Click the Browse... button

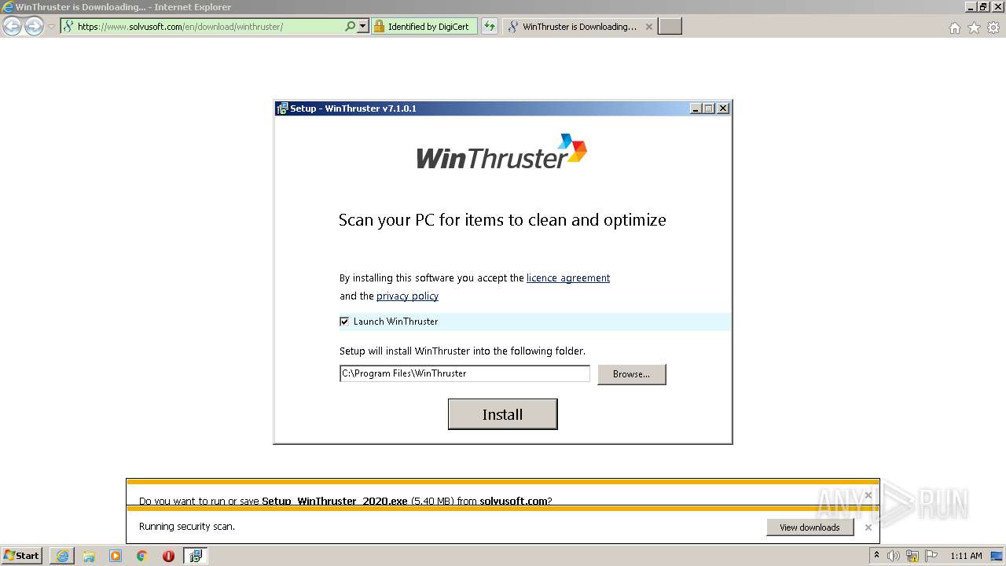[631, 374]
